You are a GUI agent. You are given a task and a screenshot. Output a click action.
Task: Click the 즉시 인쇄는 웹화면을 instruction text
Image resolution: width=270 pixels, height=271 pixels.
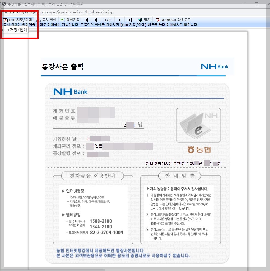pyautogui.click(x=101, y=25)
